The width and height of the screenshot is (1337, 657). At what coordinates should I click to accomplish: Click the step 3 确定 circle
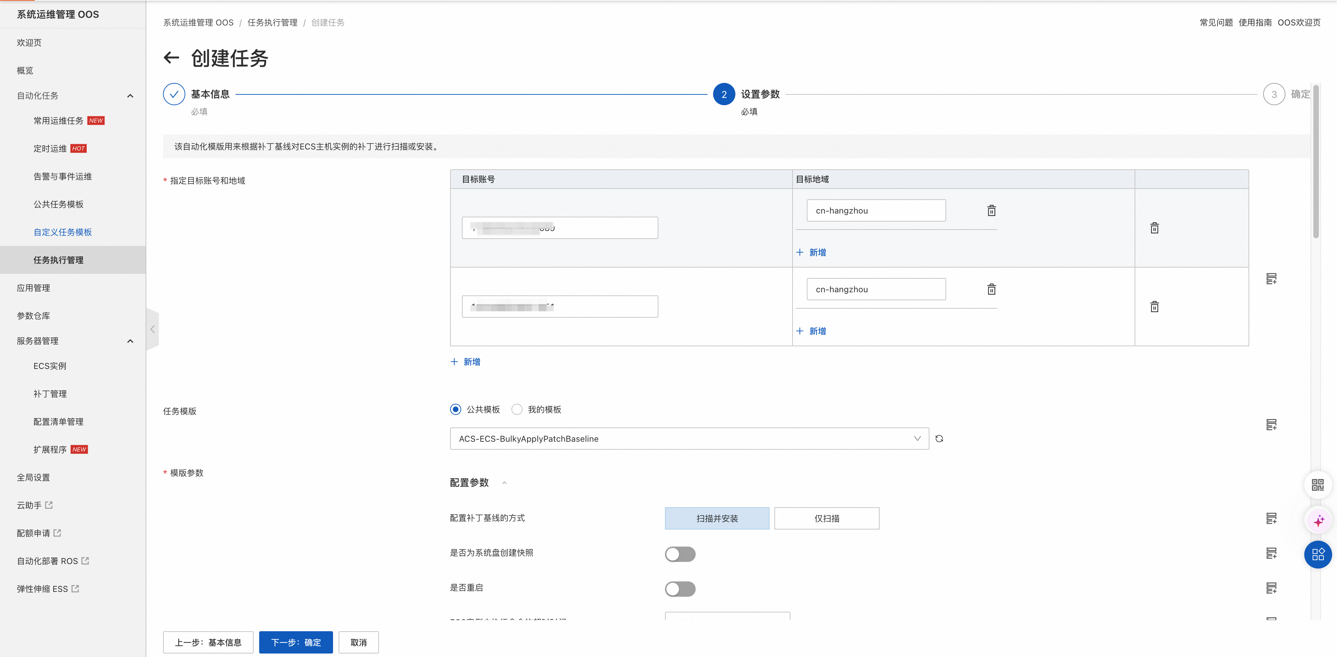tap(1274, 94)
